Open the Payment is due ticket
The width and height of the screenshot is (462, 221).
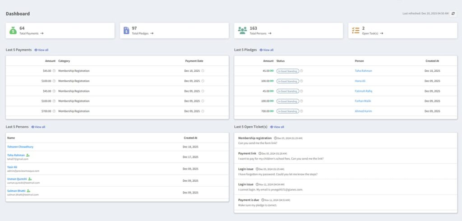tap(346, 203)
